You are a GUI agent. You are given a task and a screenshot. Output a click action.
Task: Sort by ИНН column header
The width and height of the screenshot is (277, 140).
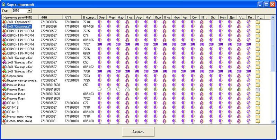coord(51,17)
